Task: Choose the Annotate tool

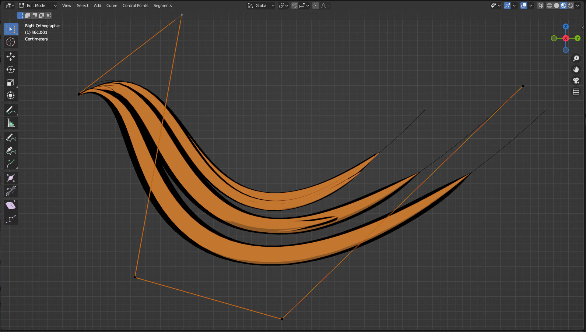Action: coord(11,110)
